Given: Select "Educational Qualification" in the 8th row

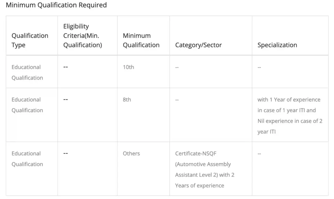Looking at the screenshot, I should coord(27,105).
